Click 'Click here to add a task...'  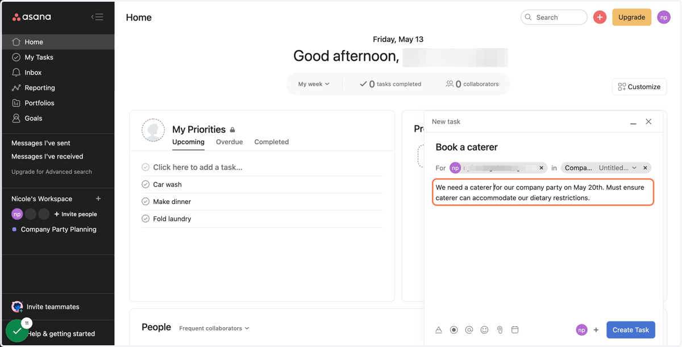(198, 167)
